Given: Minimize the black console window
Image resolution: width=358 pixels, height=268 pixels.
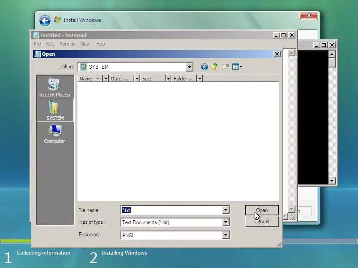Looking at the screenshot, I should 316,45.
